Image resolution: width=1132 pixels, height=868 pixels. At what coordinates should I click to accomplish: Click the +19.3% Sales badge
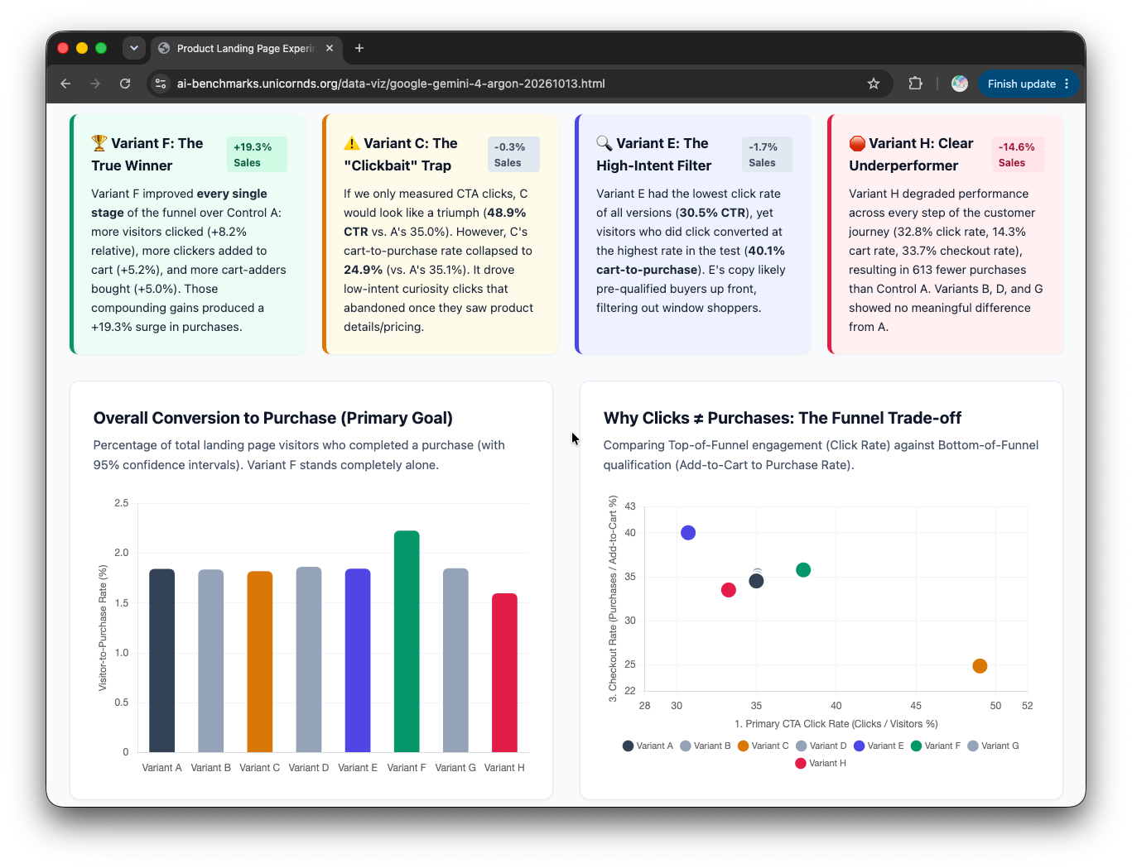pos(257,155)
